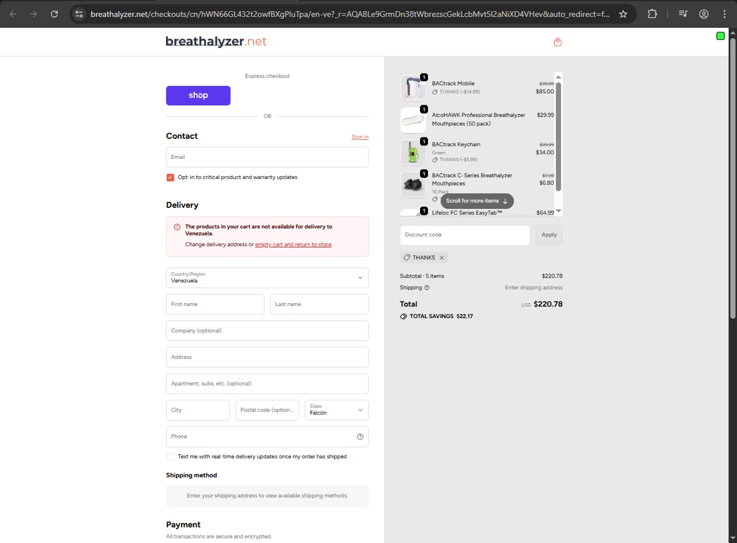Viewport: 737px width, 543px height.
Task: Focus the Discount code field
Action: [x=465, y=235]
